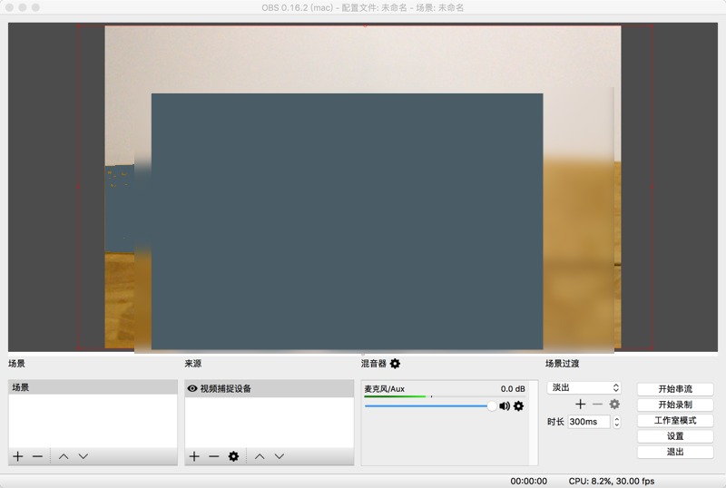Move scene up with up arrow

click(x=64, y=456)
